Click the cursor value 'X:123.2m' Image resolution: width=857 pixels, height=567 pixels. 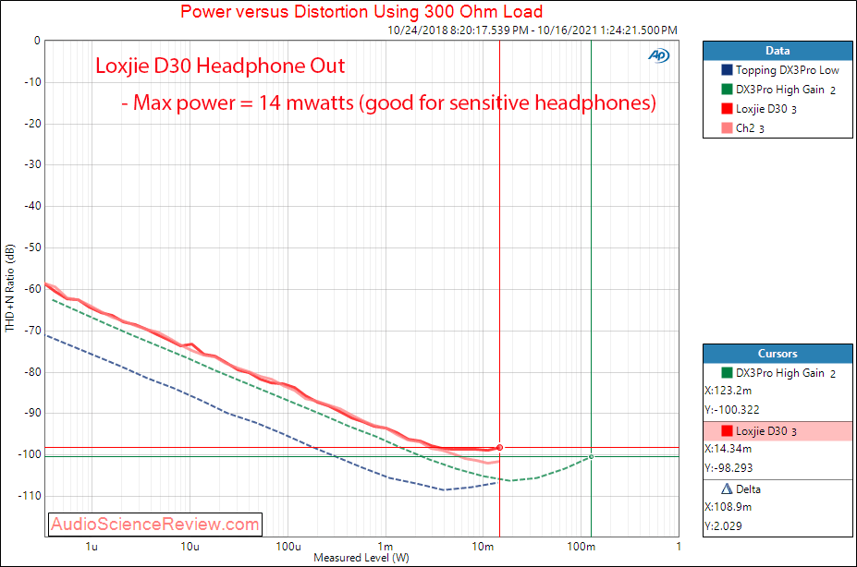728,391
